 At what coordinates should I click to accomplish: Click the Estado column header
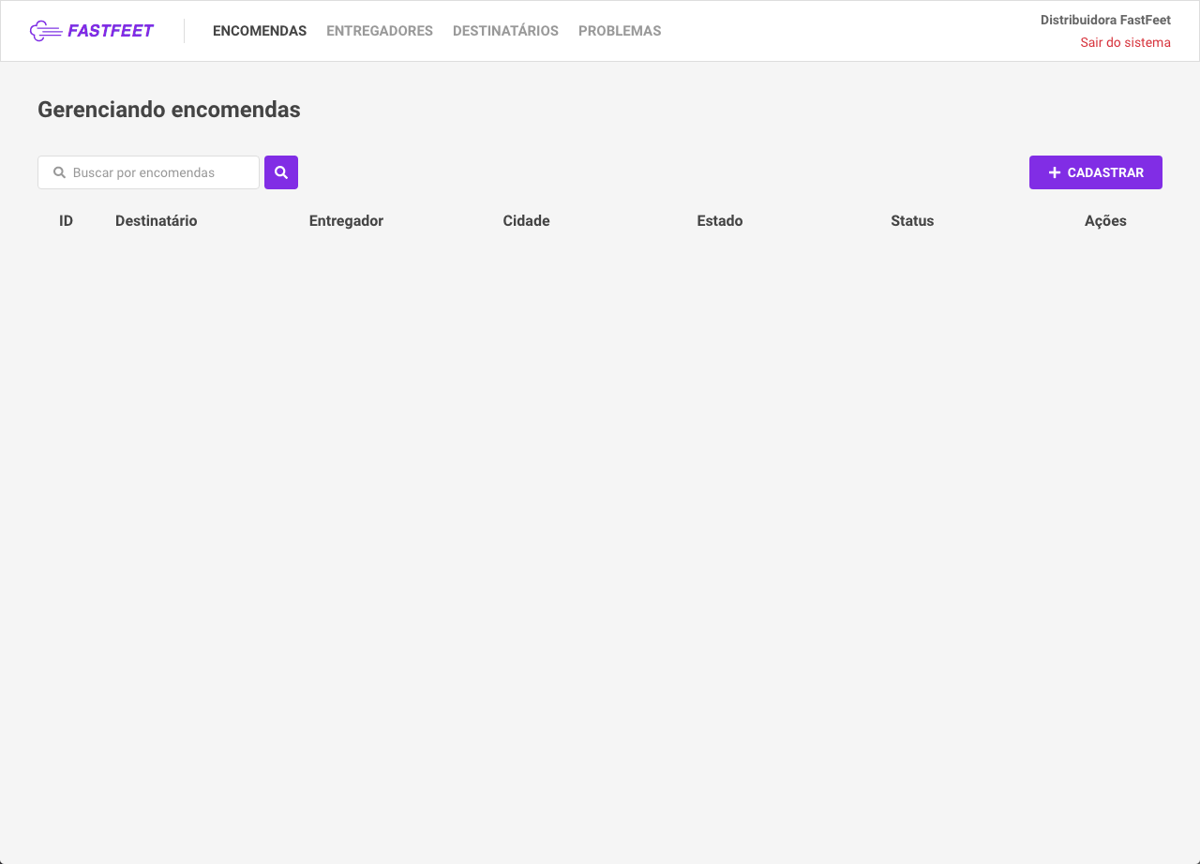720,220
